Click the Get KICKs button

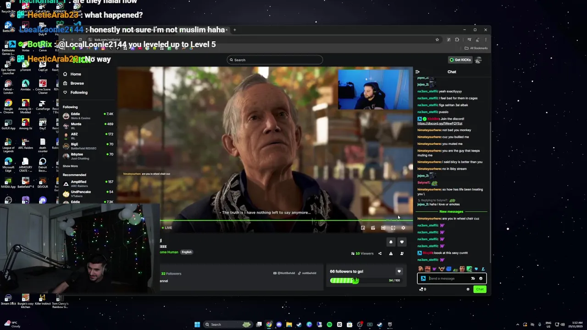click(x=460, y=60)
